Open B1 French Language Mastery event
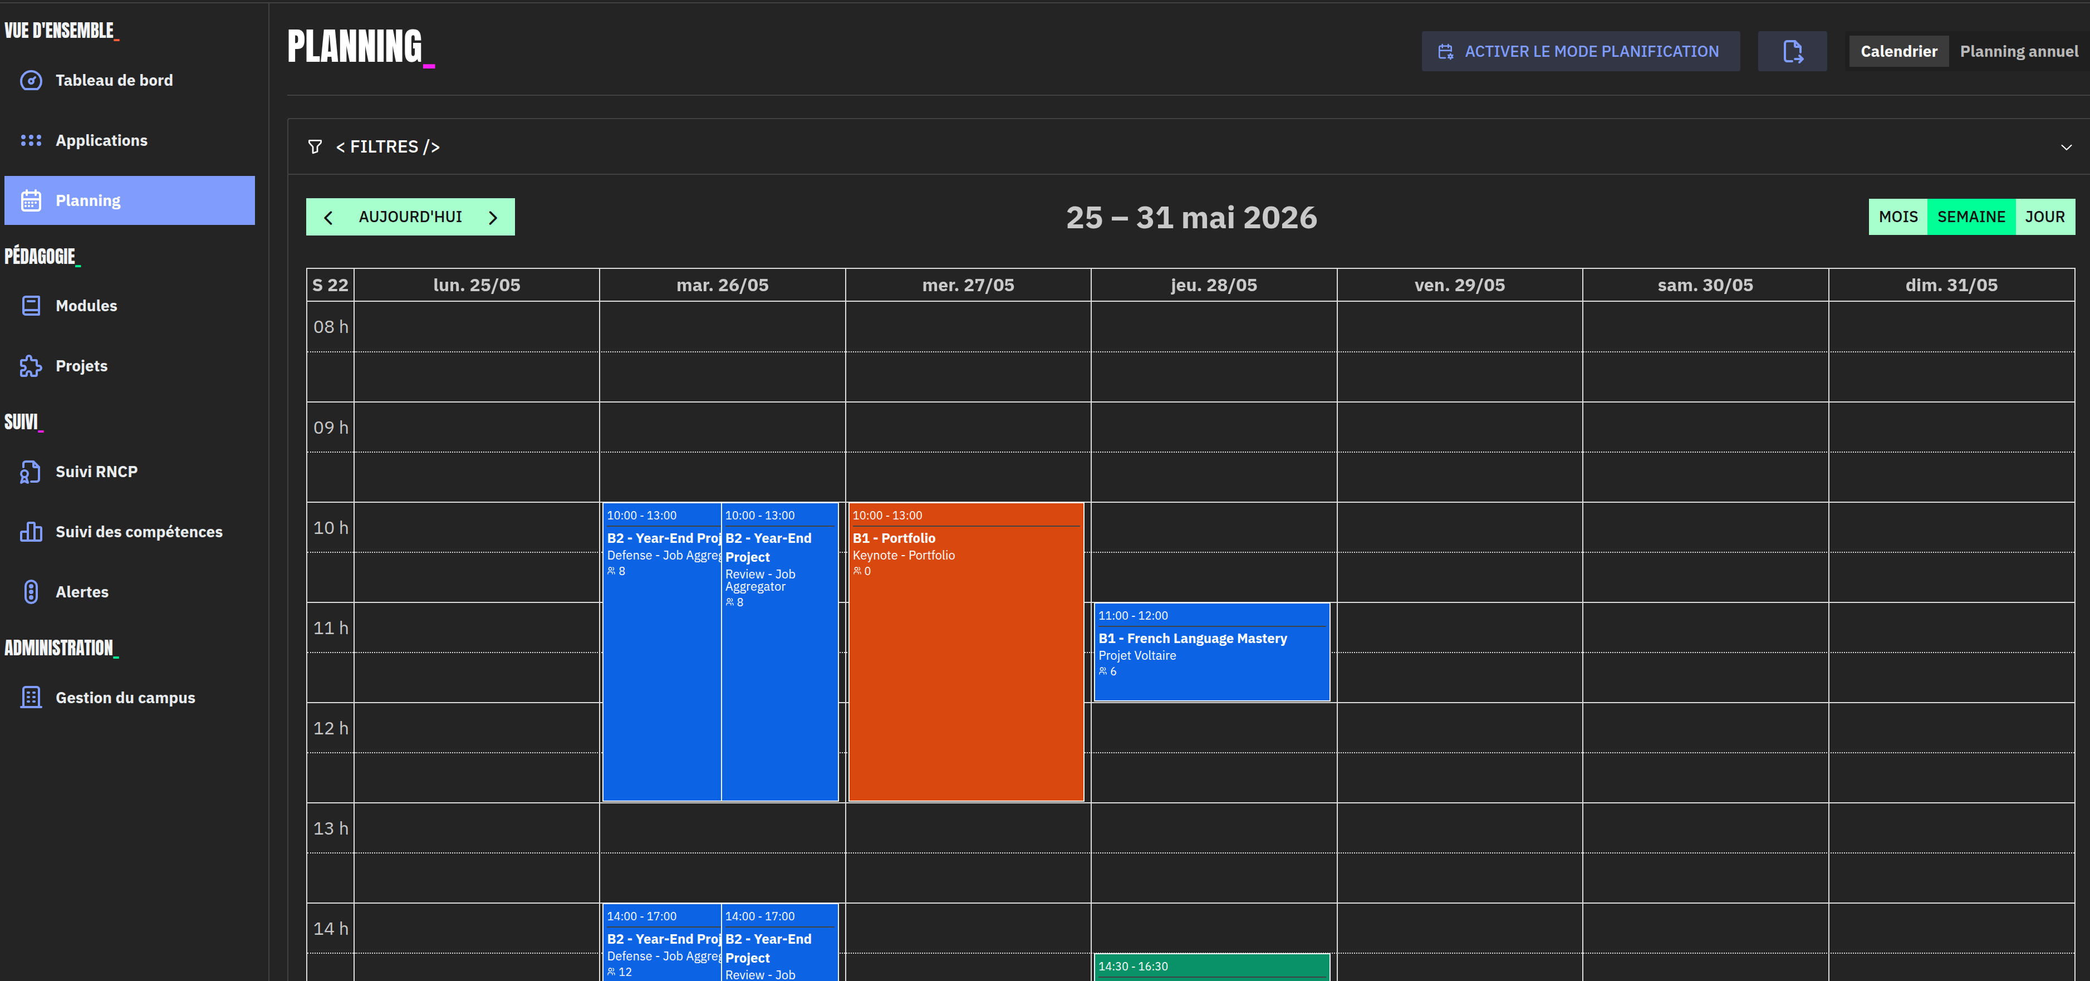2090x981 pixels. [x=1211, y=651]
